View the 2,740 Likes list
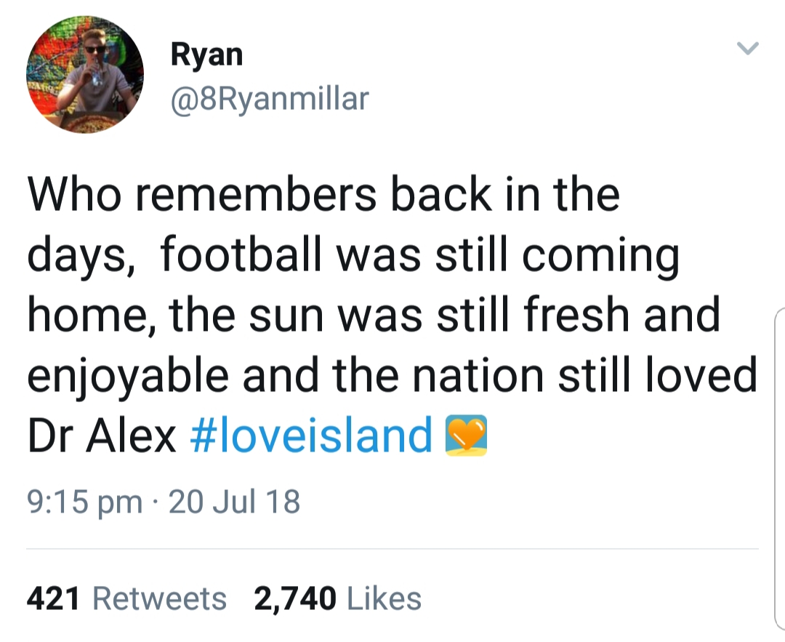785x642 pixels. tap(338, 598)
